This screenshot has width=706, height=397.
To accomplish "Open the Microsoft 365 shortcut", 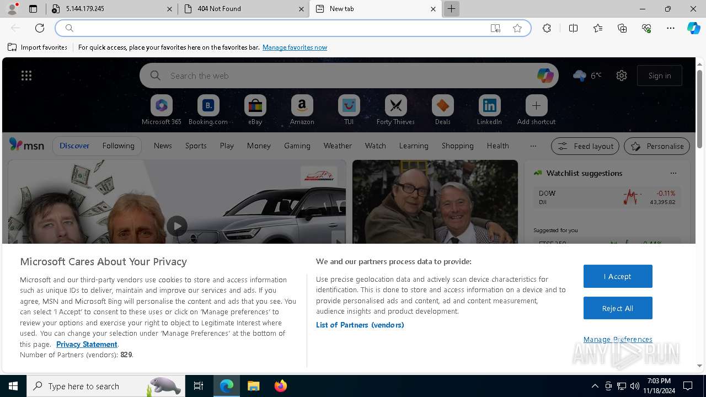I will tap(161, 110).
